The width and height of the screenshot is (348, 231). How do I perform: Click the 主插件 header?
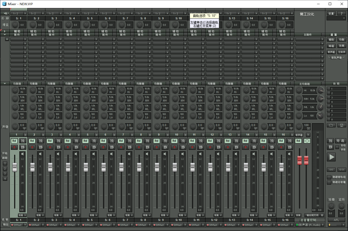click(308, 35)
